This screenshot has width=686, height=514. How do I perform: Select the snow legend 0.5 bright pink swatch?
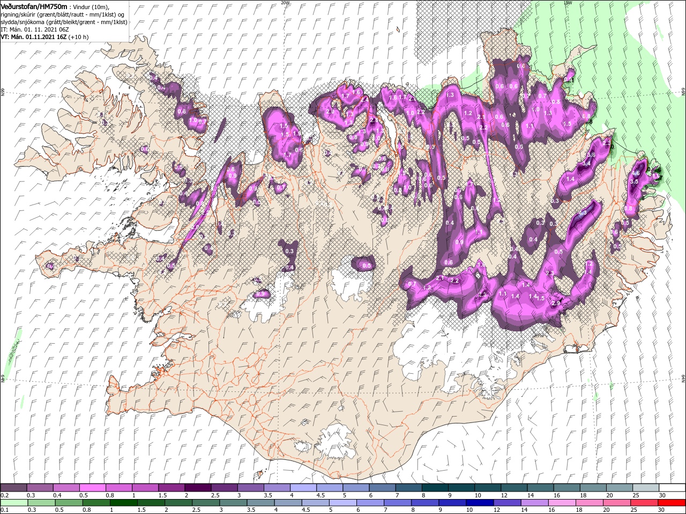(92, 487)
